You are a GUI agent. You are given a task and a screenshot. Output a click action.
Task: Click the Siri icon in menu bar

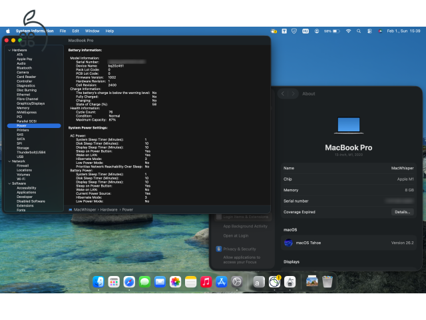pyautogui.click(x=380, y=31)
